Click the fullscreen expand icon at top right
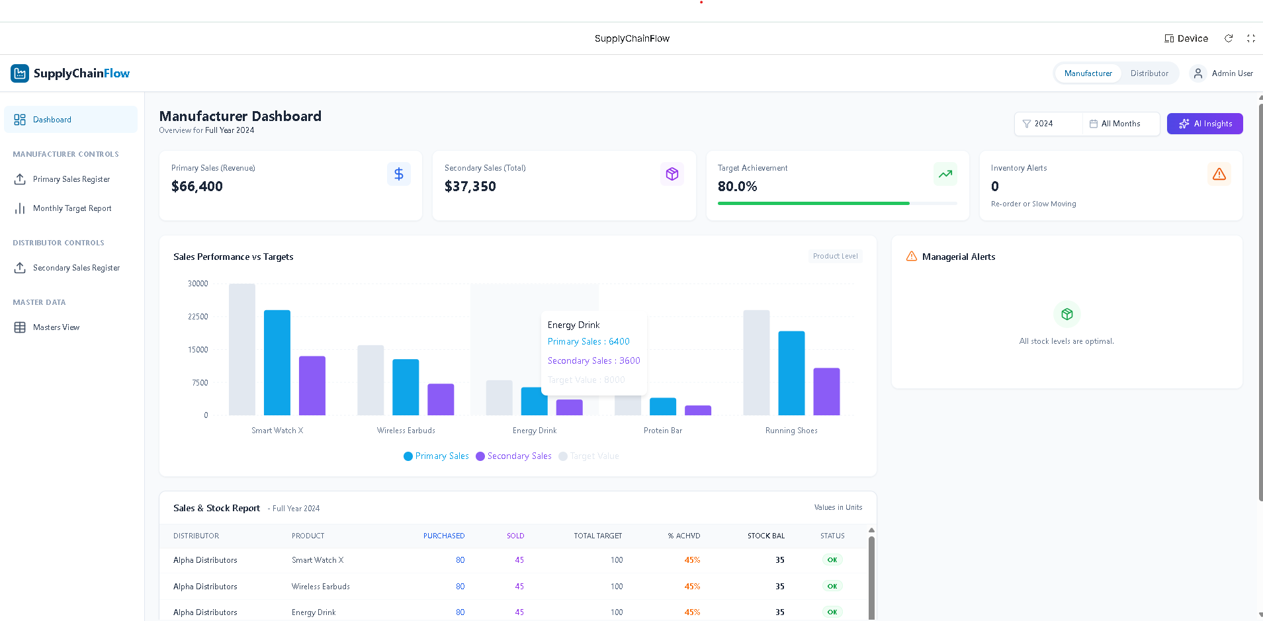The height and width of the screenshot is (621, 1263). click(x=1250, y=38)
